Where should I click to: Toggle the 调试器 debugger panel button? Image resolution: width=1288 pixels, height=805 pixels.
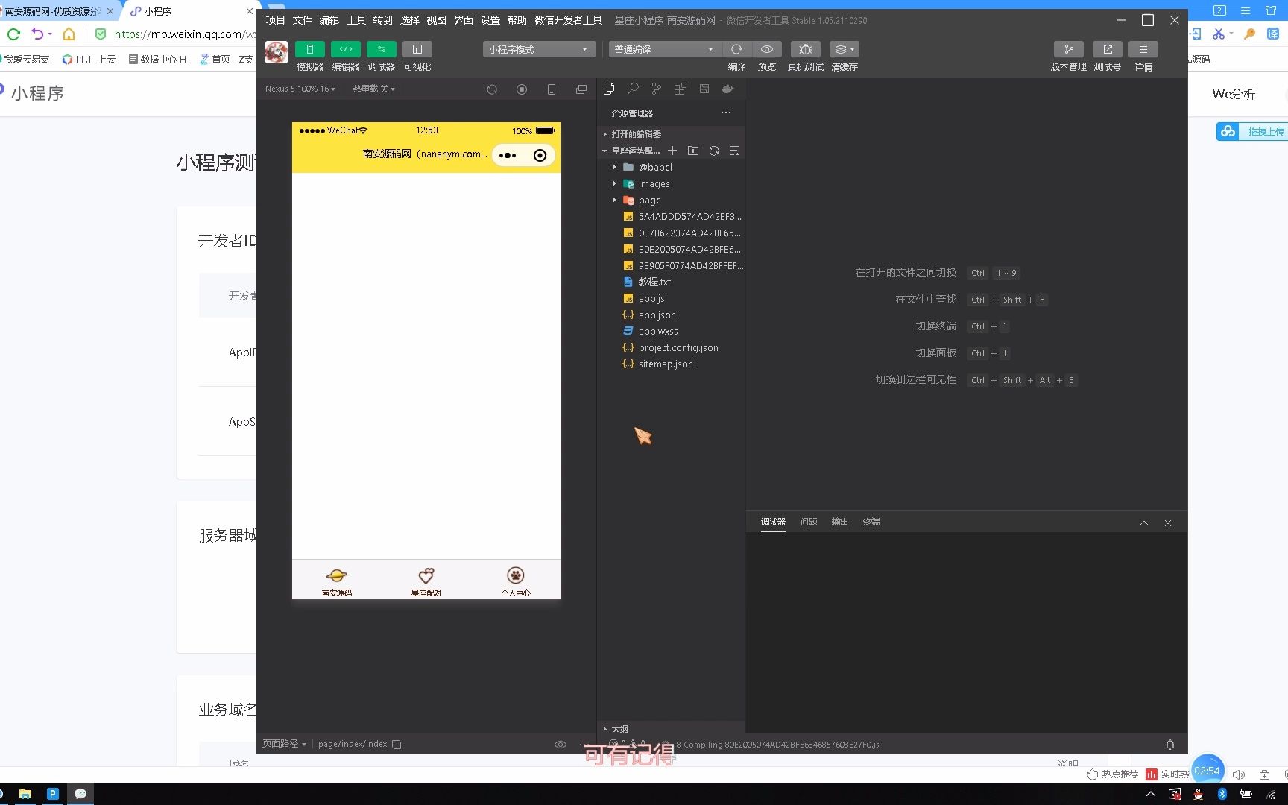[381, 49]
